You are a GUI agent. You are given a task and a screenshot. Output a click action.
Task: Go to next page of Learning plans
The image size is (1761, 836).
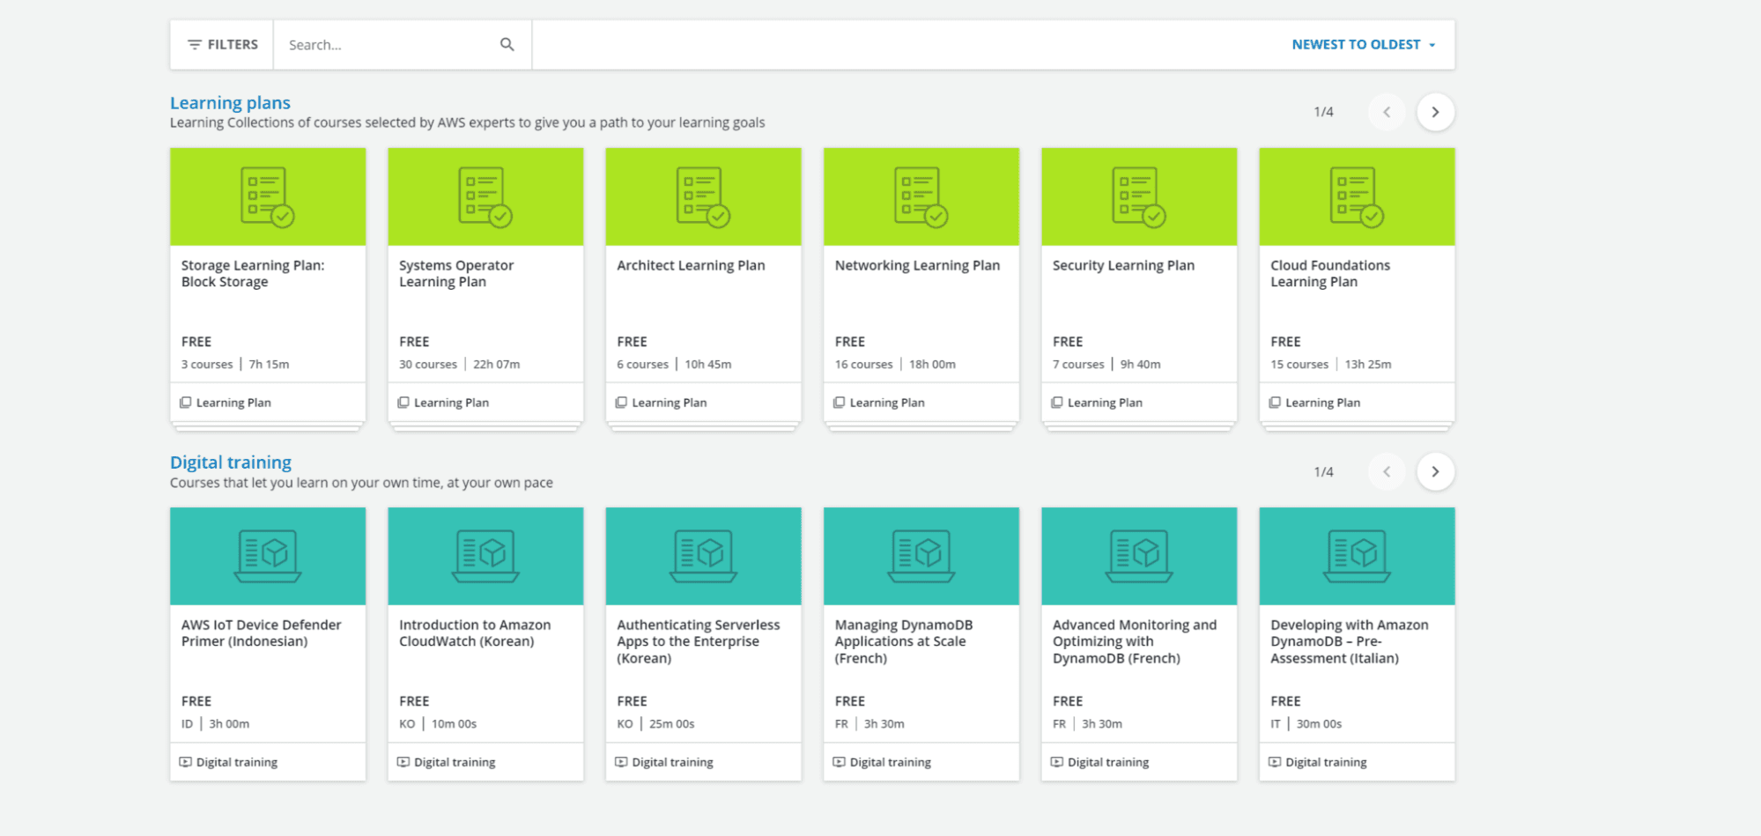pyautogui.click(x=1434, y=112)
